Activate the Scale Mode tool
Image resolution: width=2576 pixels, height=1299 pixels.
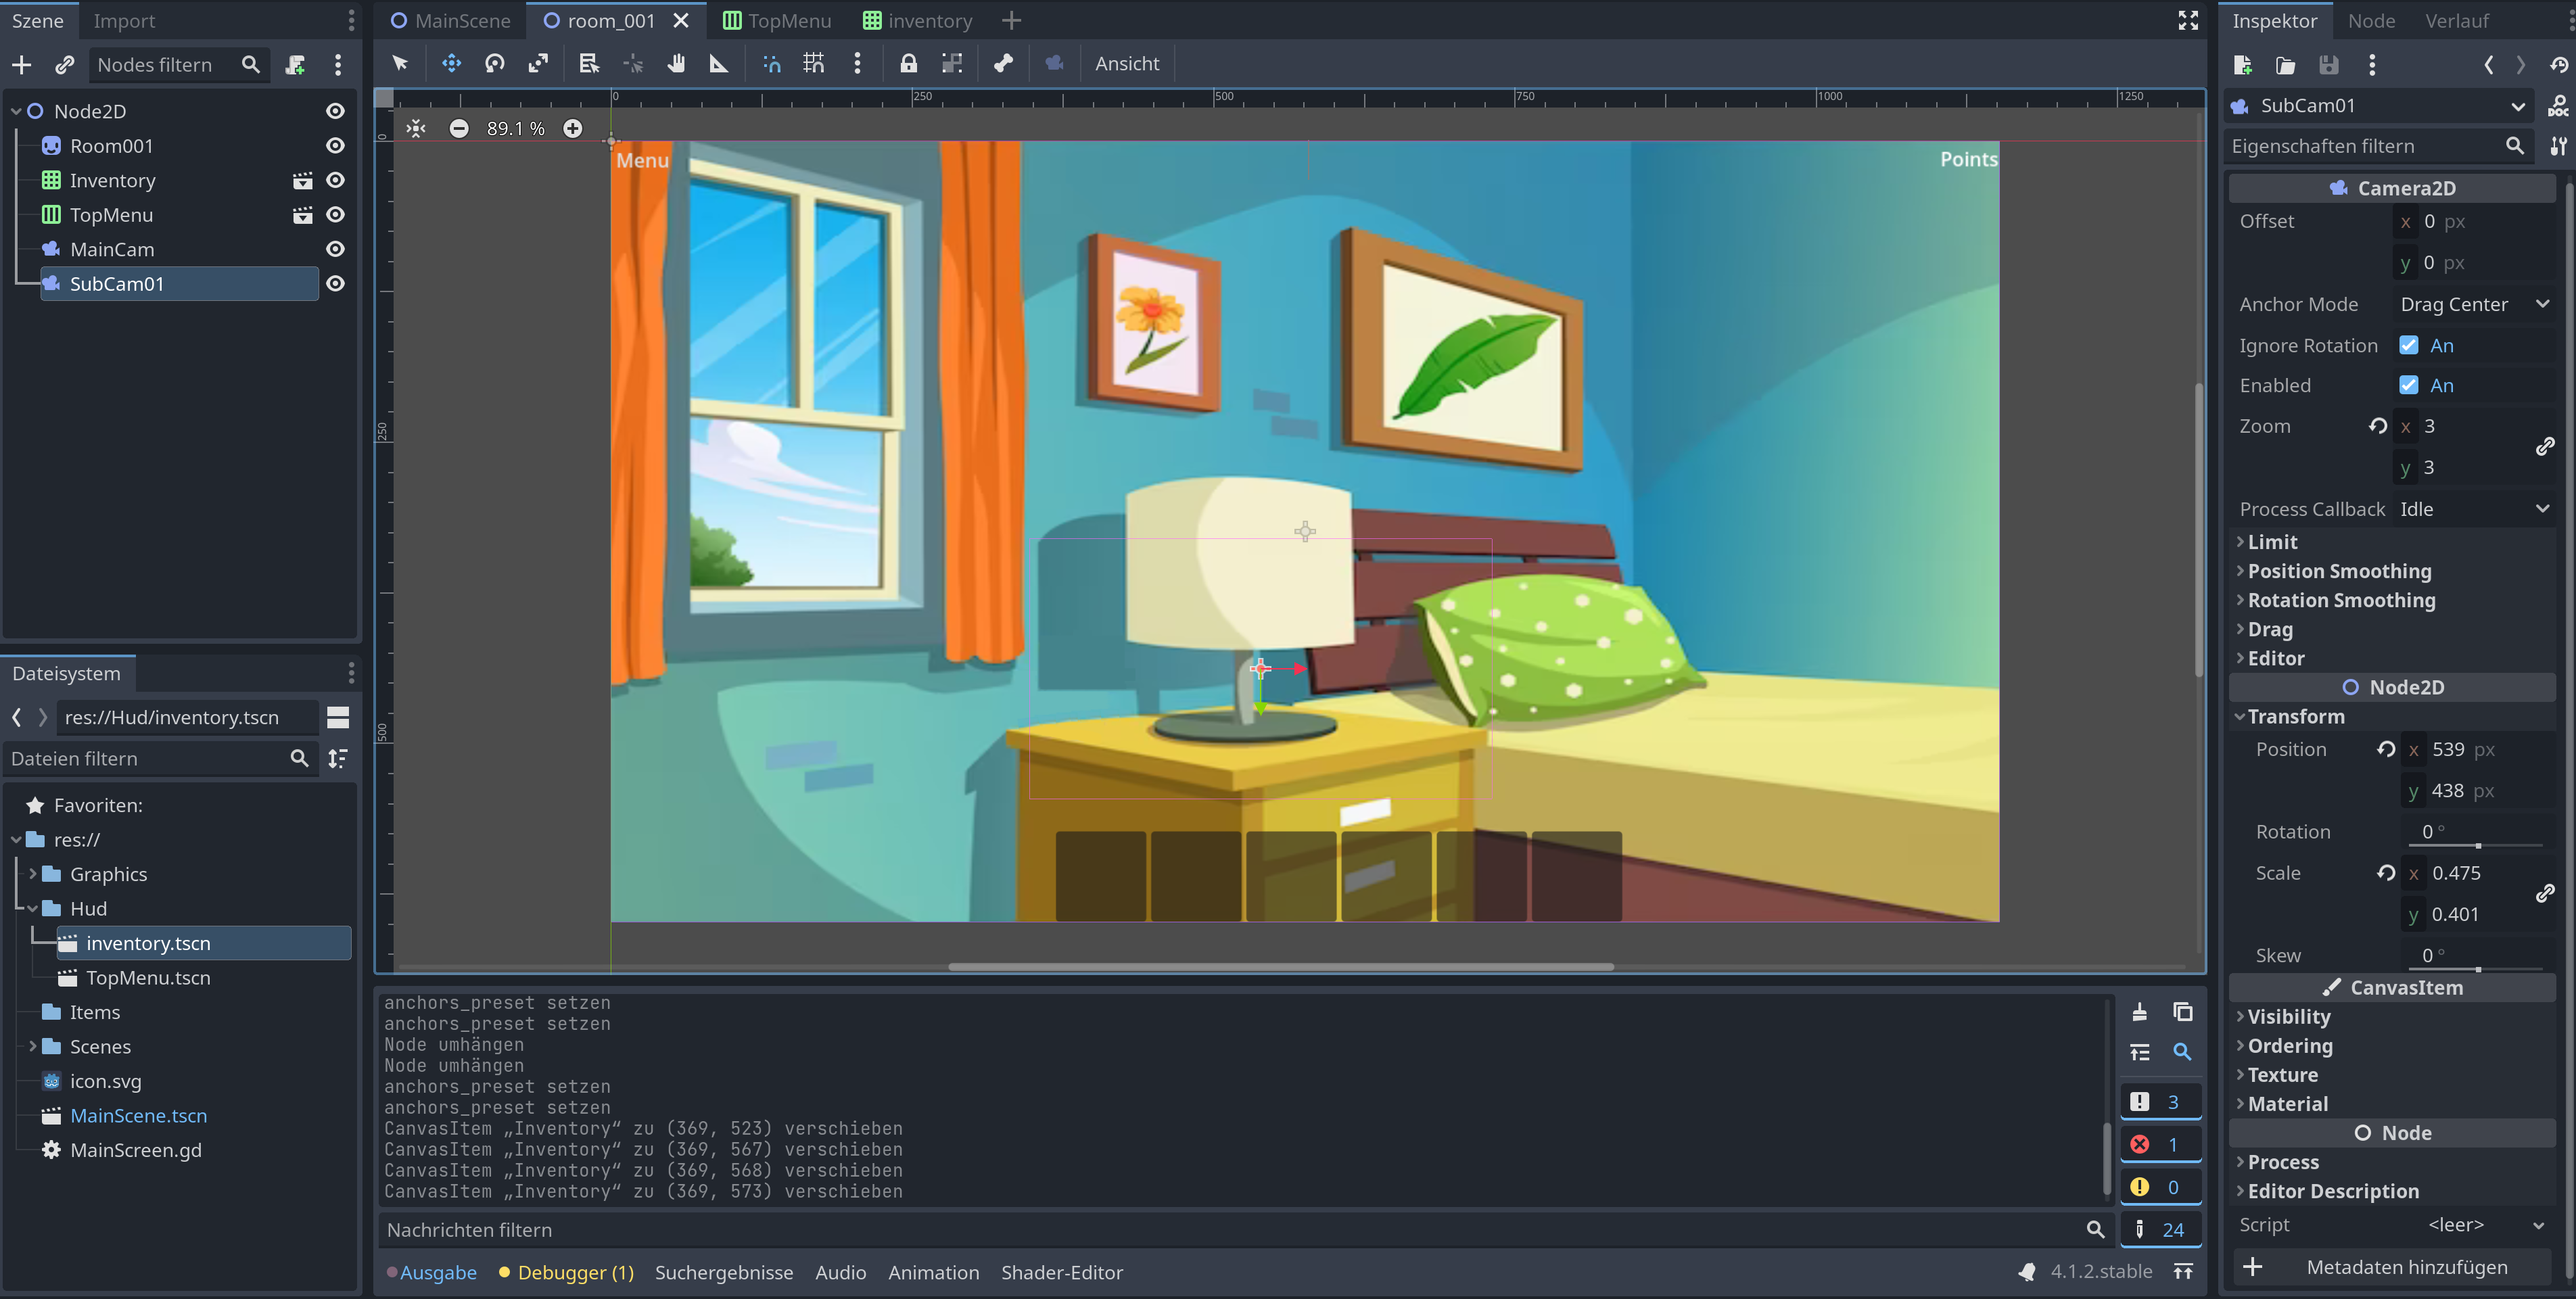coord(538,63)
